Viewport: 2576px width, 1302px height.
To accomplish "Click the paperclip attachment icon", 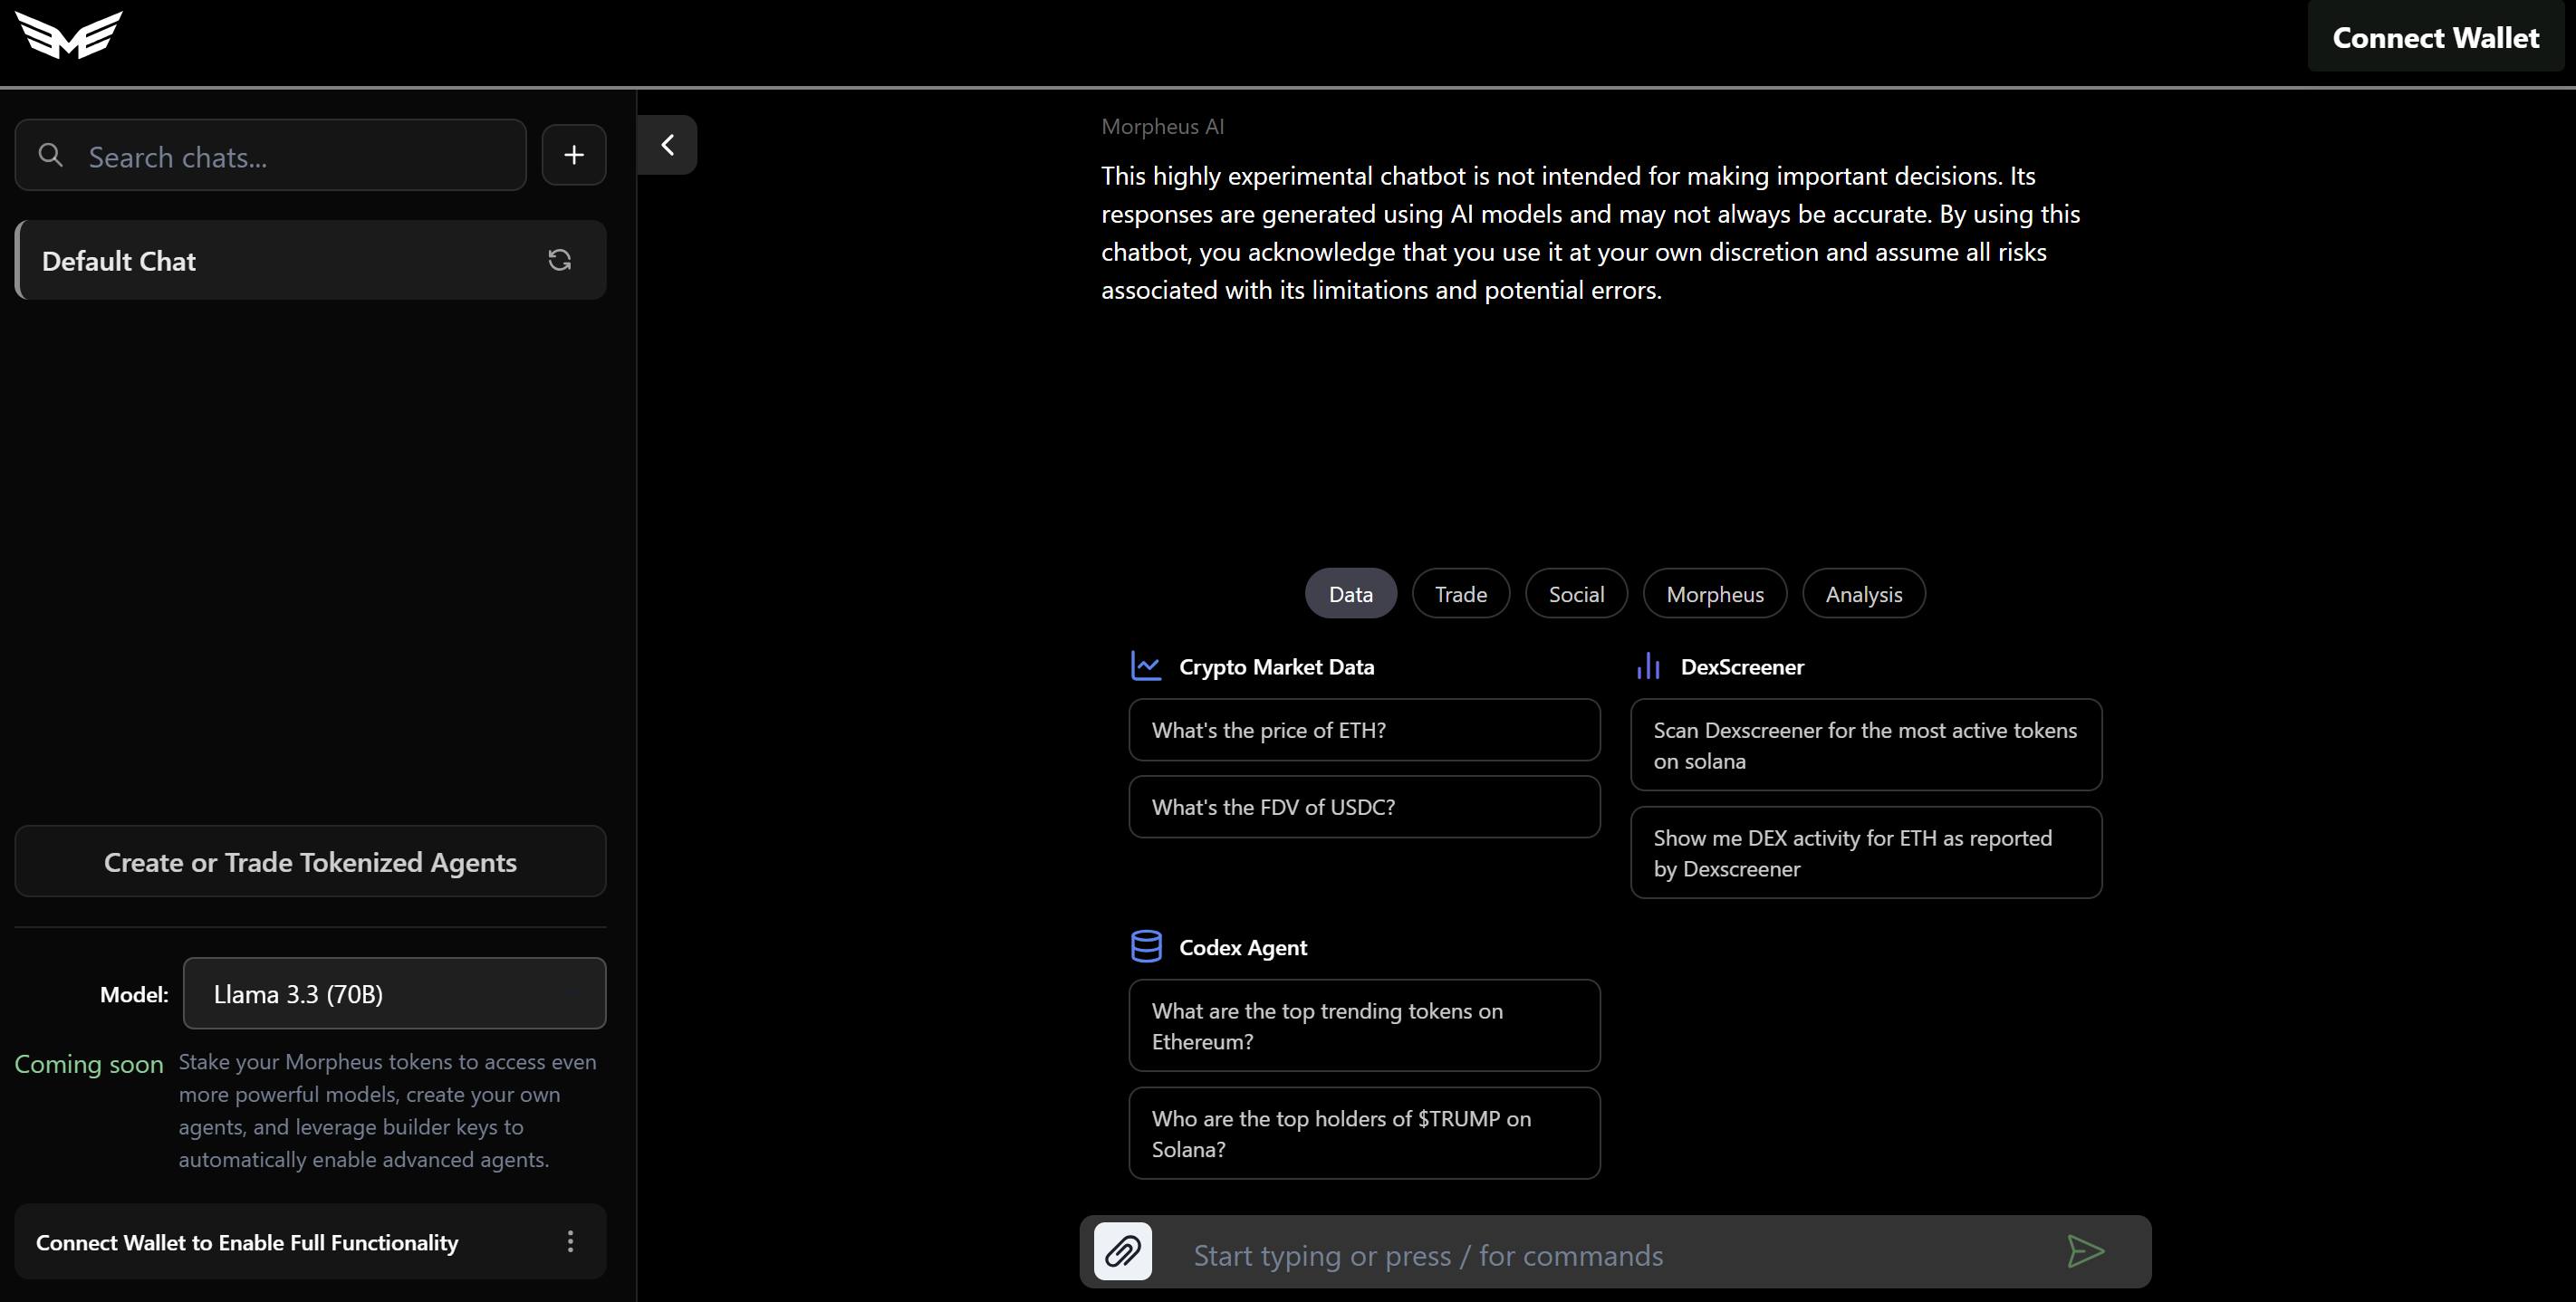I will tap(1122, 1252).
